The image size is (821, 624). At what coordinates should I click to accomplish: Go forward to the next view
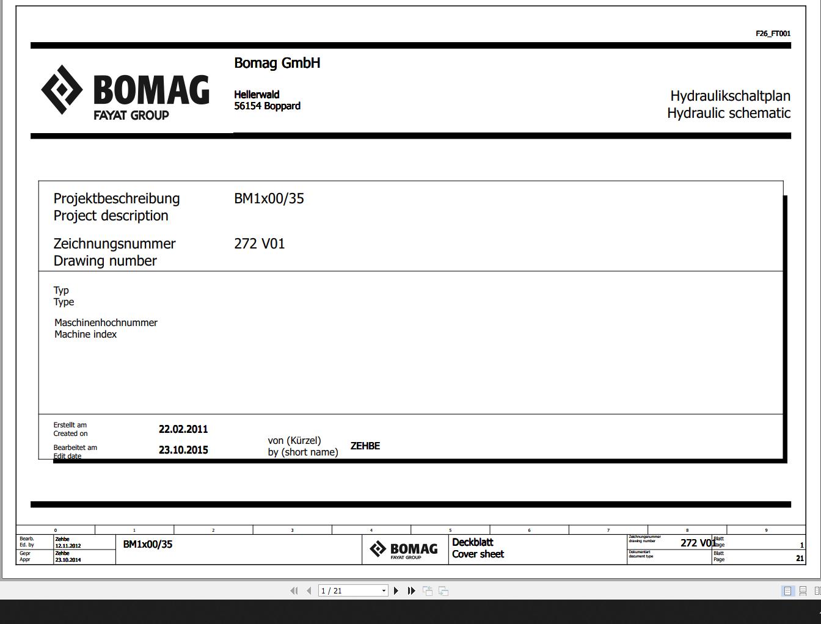click(442, 590)
